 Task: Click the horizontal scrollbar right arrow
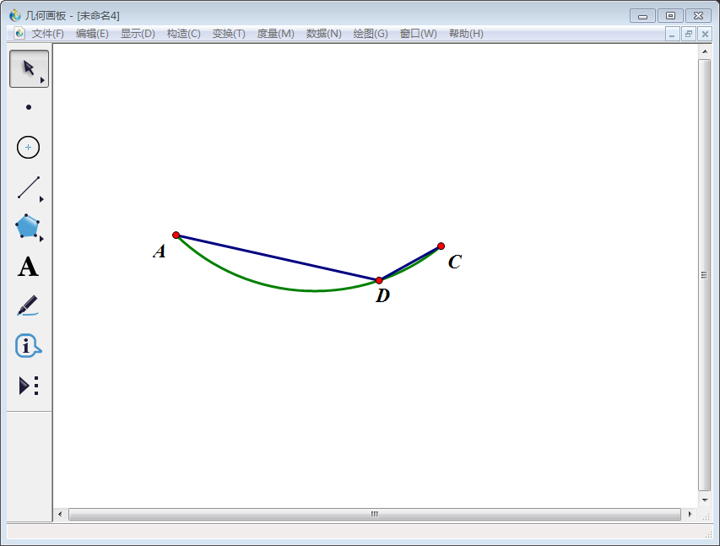point(690,514)
